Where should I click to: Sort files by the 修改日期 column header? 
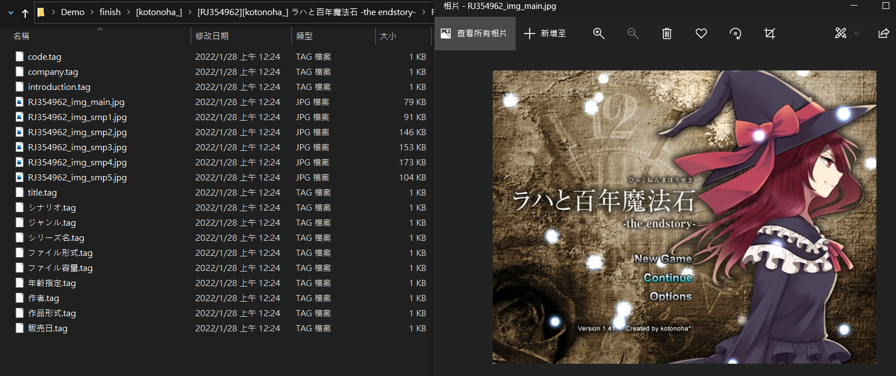click(212, 36)
